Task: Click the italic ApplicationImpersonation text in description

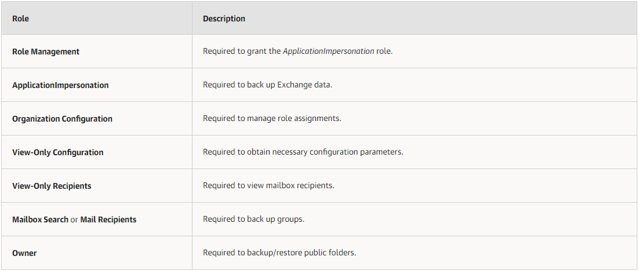Action: click(328, 52)
